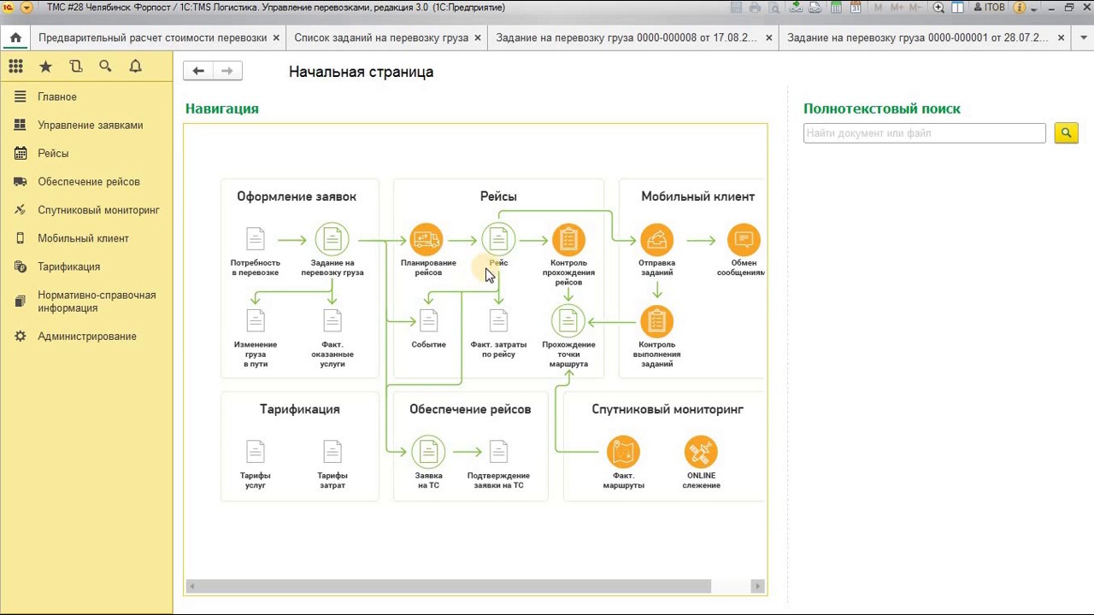
Task: Open 'Обмен сообщениями' orange chat icon
Action: pyautogui.click(x=744, y=240)
